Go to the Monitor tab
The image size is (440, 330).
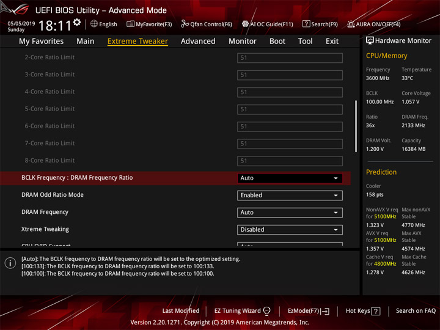[x=243, y=42]
